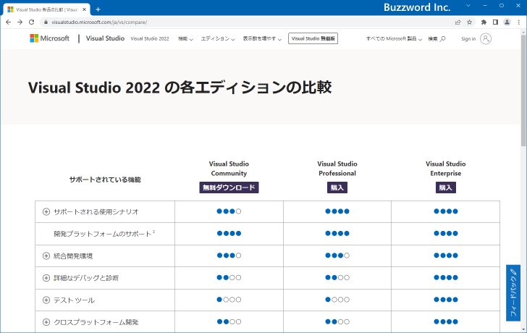527x333 pixels.
Task: Click the Microsoft logo
Action: click(50, 38)
